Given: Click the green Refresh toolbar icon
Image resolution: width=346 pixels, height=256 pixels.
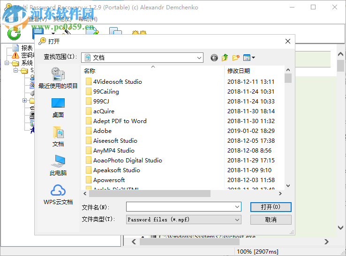Looking at the screenshot, I should click(x=14, y=34).
